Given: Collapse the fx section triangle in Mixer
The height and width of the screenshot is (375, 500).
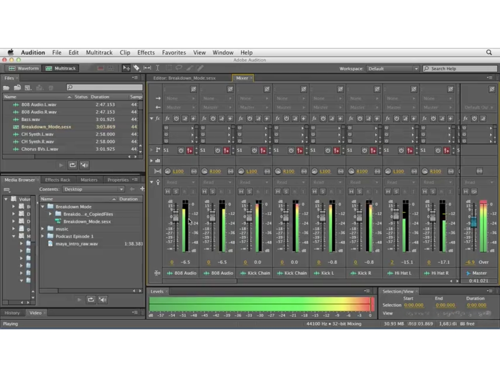Looking at the screenshot, I should pyautogui.click(x=151, y=118).
